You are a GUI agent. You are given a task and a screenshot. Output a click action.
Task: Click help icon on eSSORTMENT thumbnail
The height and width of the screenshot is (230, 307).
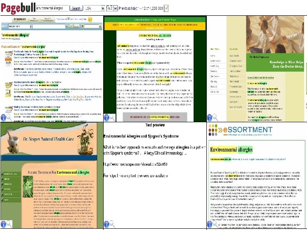click(209, 224)
